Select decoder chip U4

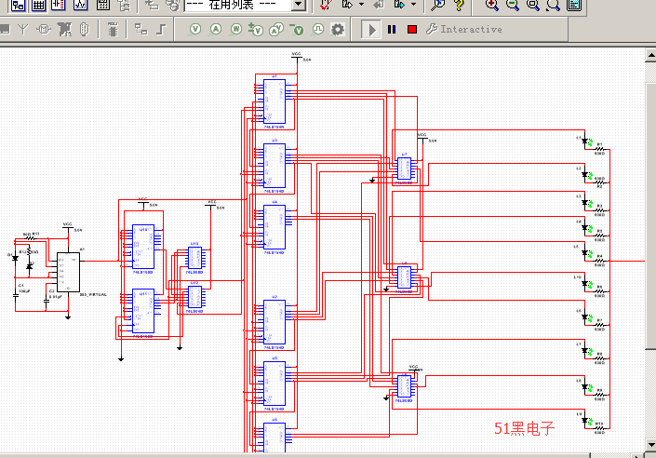click(274, 227)
